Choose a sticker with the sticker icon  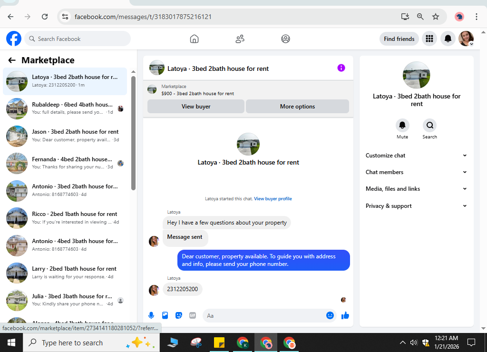(x=179, y=316)
